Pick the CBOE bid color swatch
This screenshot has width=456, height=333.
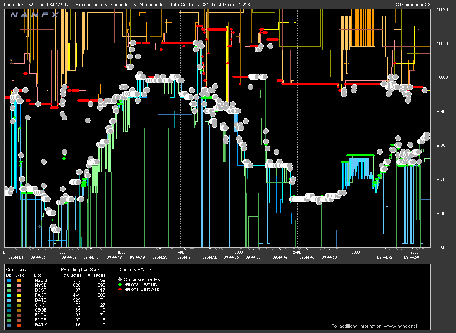9,310
